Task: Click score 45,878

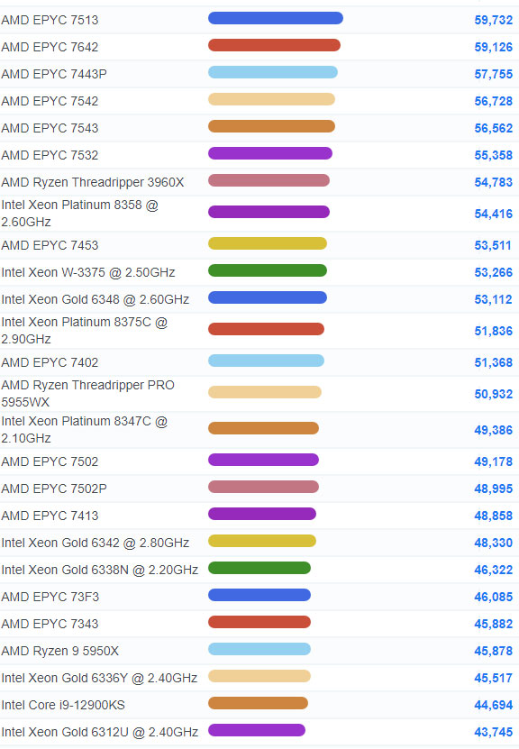Action: [x=493, y=651]
